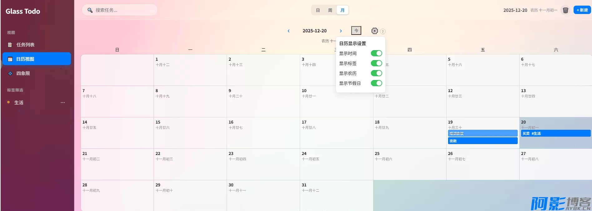Click the search magnifier icon
This screenshot has width=592, height=211.
click(90, 10)
